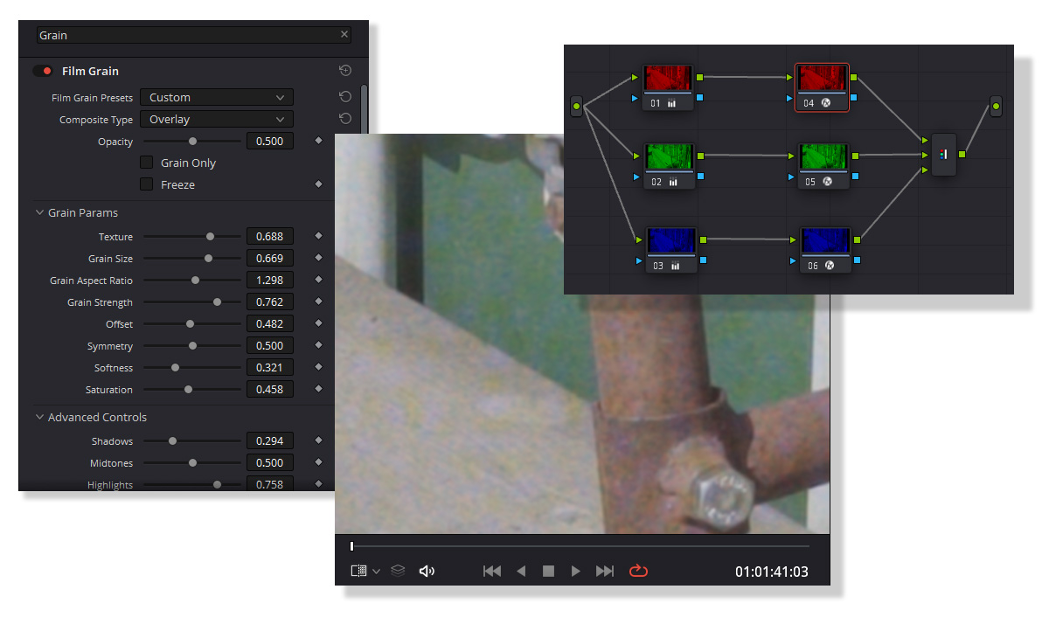Screen dimensions: 1042x617
Task: Add keyframe for Freeze parameter
Action: tap(318, 184)
